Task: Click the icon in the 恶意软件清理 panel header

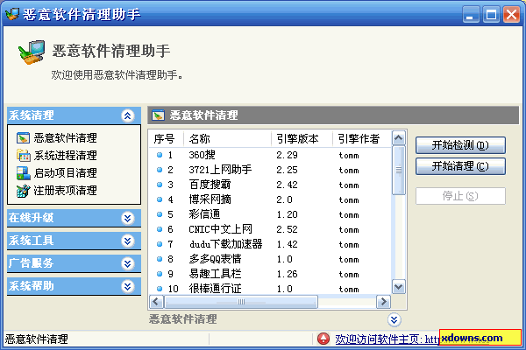Action: click(158, 115)
